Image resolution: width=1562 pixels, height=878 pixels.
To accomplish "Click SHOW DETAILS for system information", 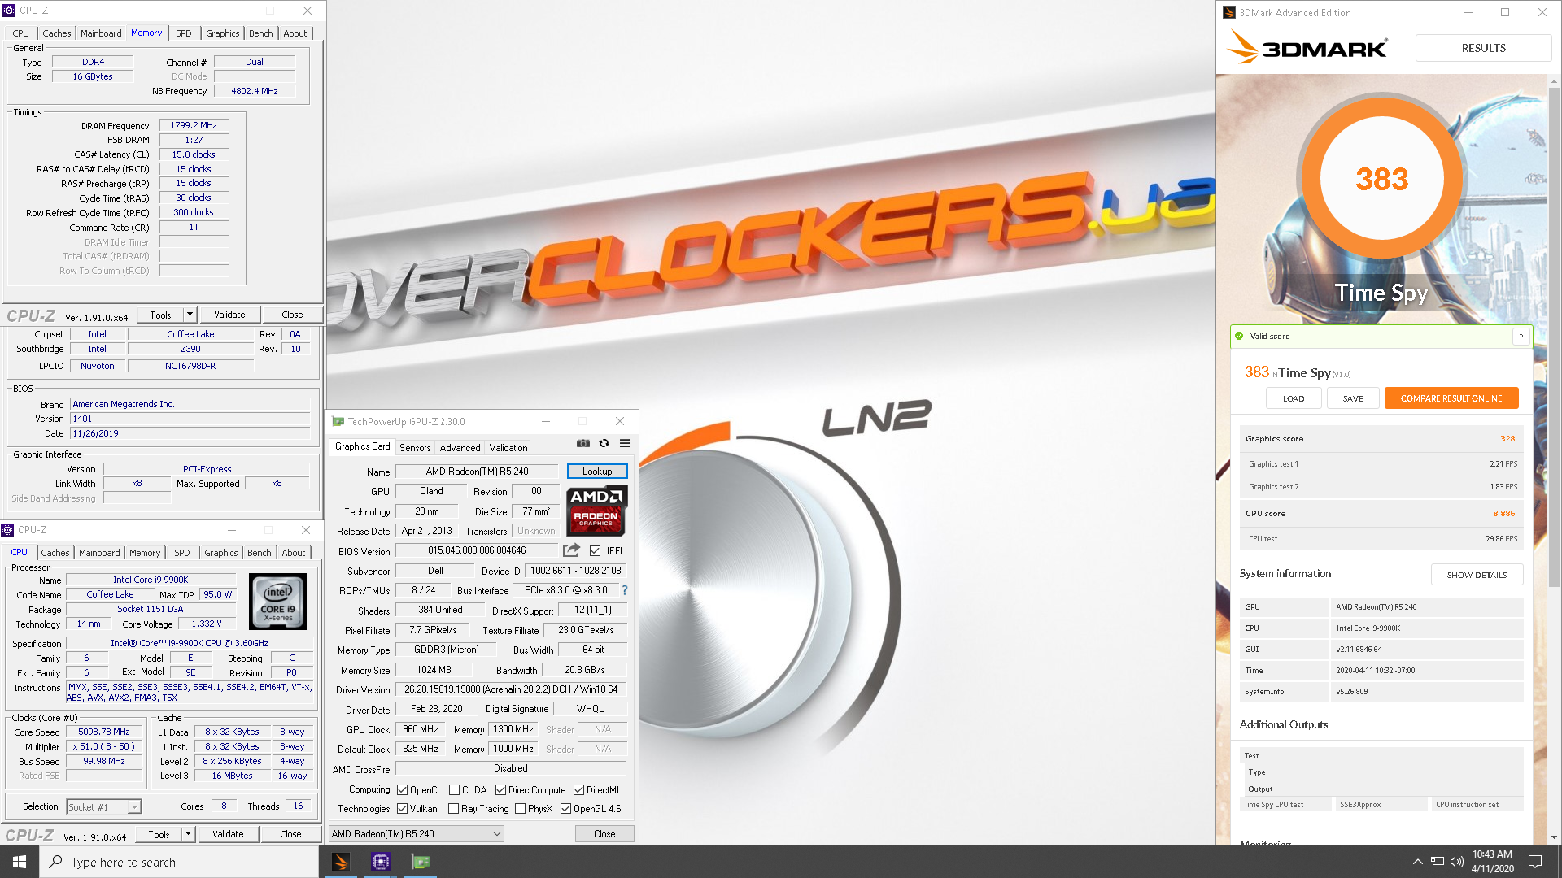I will 1477,575.
